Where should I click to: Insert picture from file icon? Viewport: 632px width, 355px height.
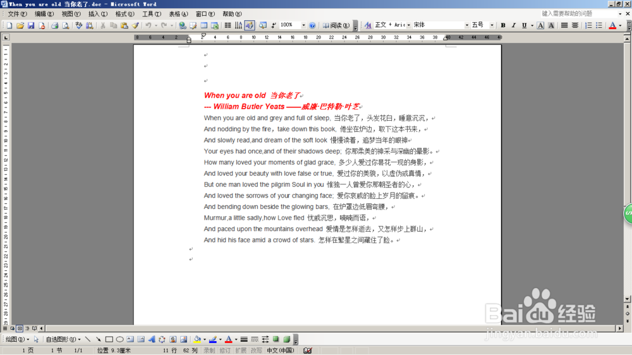point(183,339)
